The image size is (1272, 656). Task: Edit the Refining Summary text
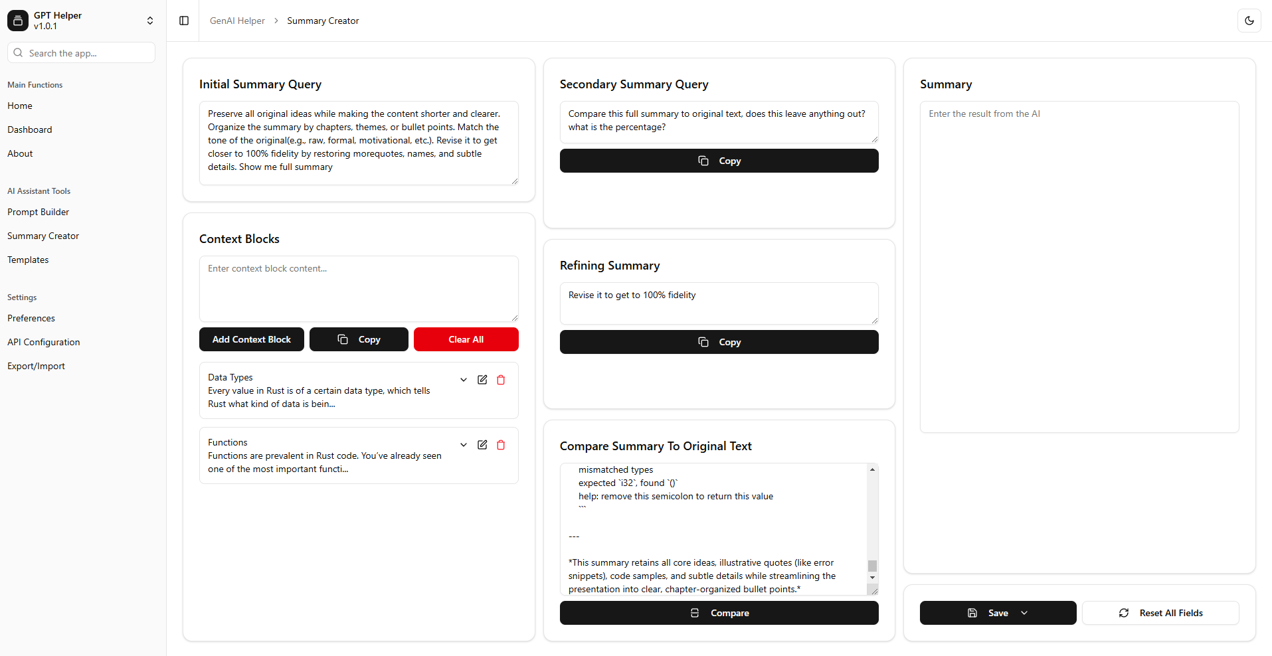719,303
